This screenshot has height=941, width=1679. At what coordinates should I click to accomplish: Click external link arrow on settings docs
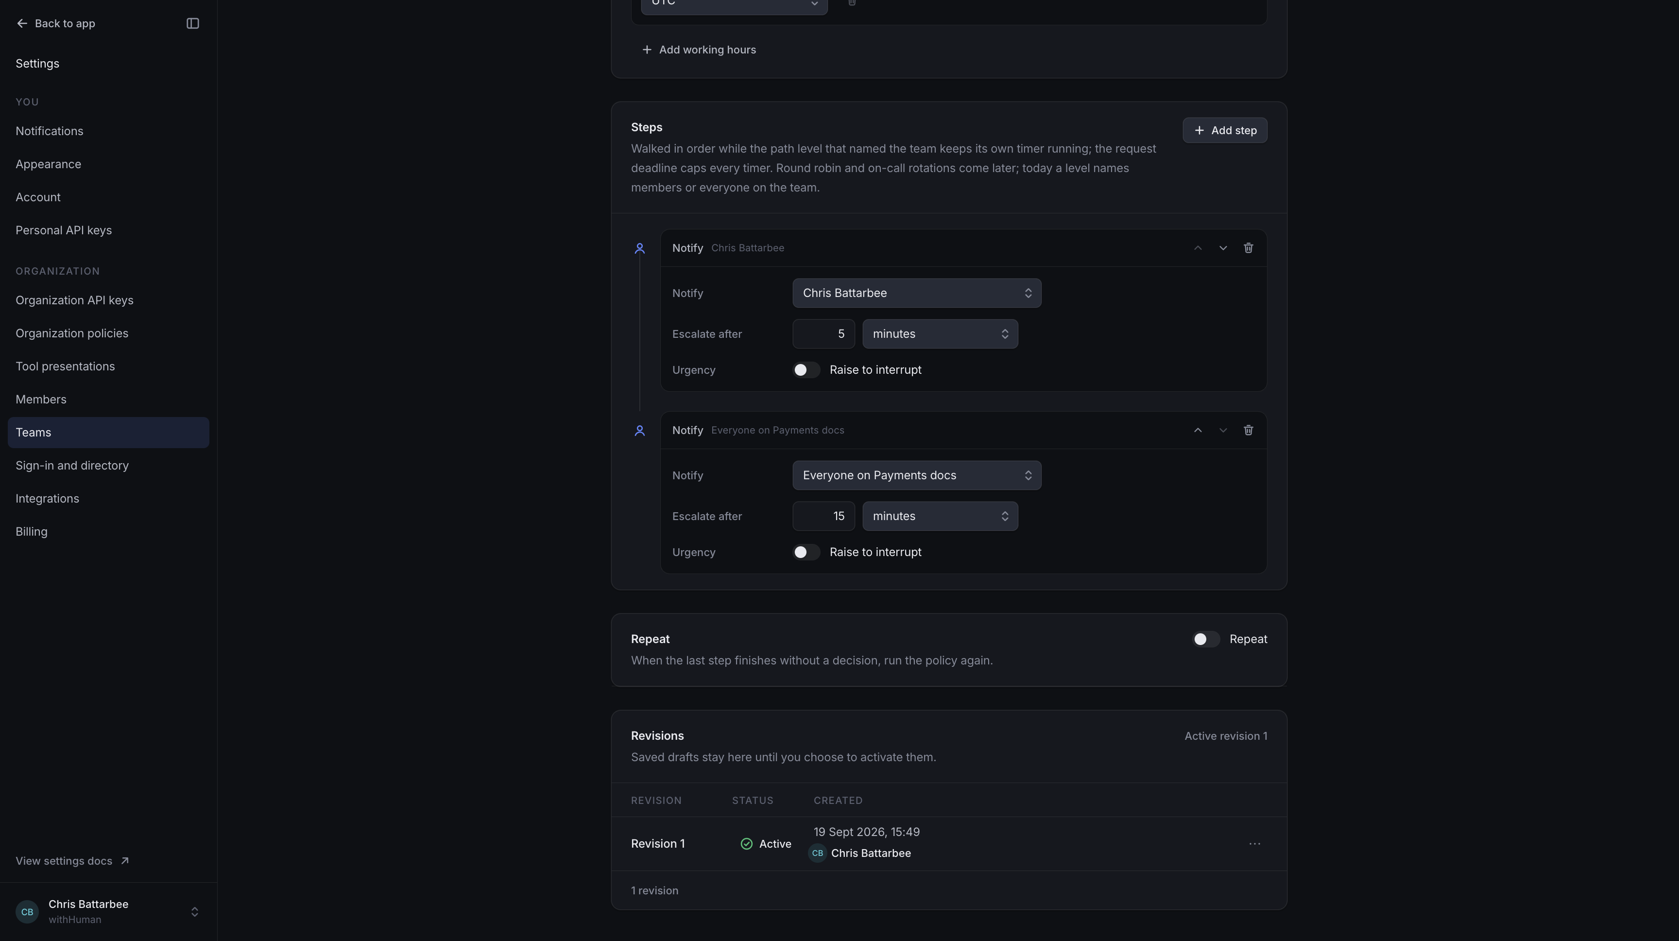point(124,861)
